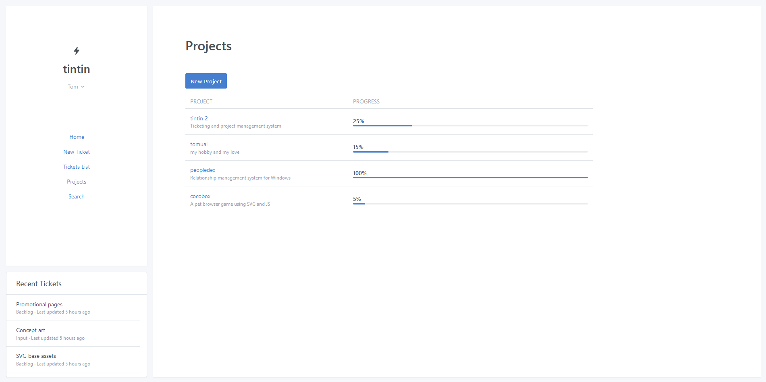Open the peopledex project link
766x382 pixels.
[203, 170]
